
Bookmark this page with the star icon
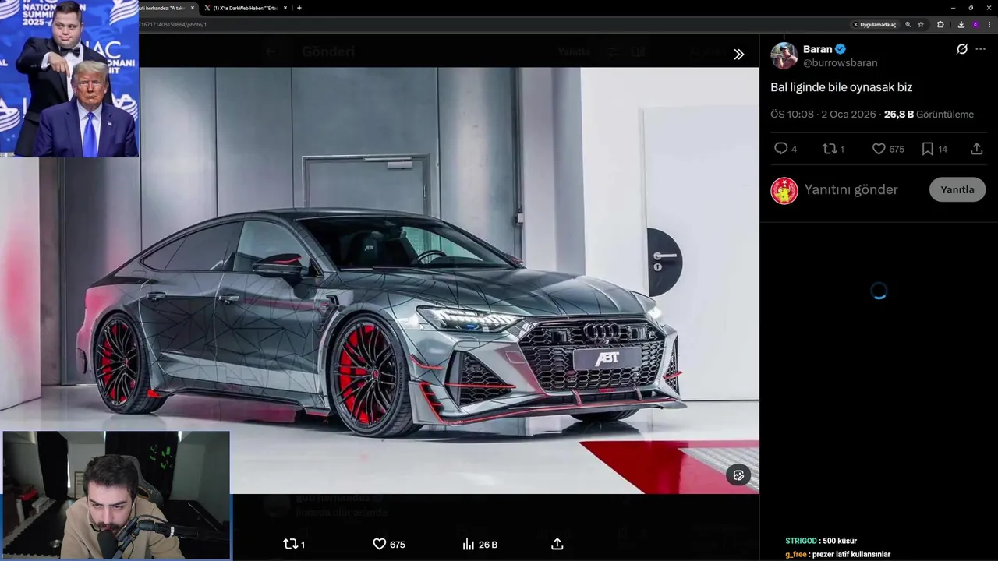click(x=921, y=25)
